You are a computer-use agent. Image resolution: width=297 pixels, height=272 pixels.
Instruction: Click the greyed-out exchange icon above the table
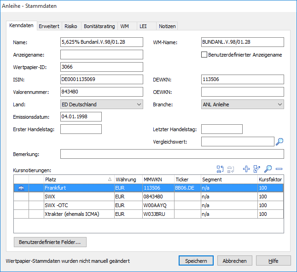click(x=232, y=169)
